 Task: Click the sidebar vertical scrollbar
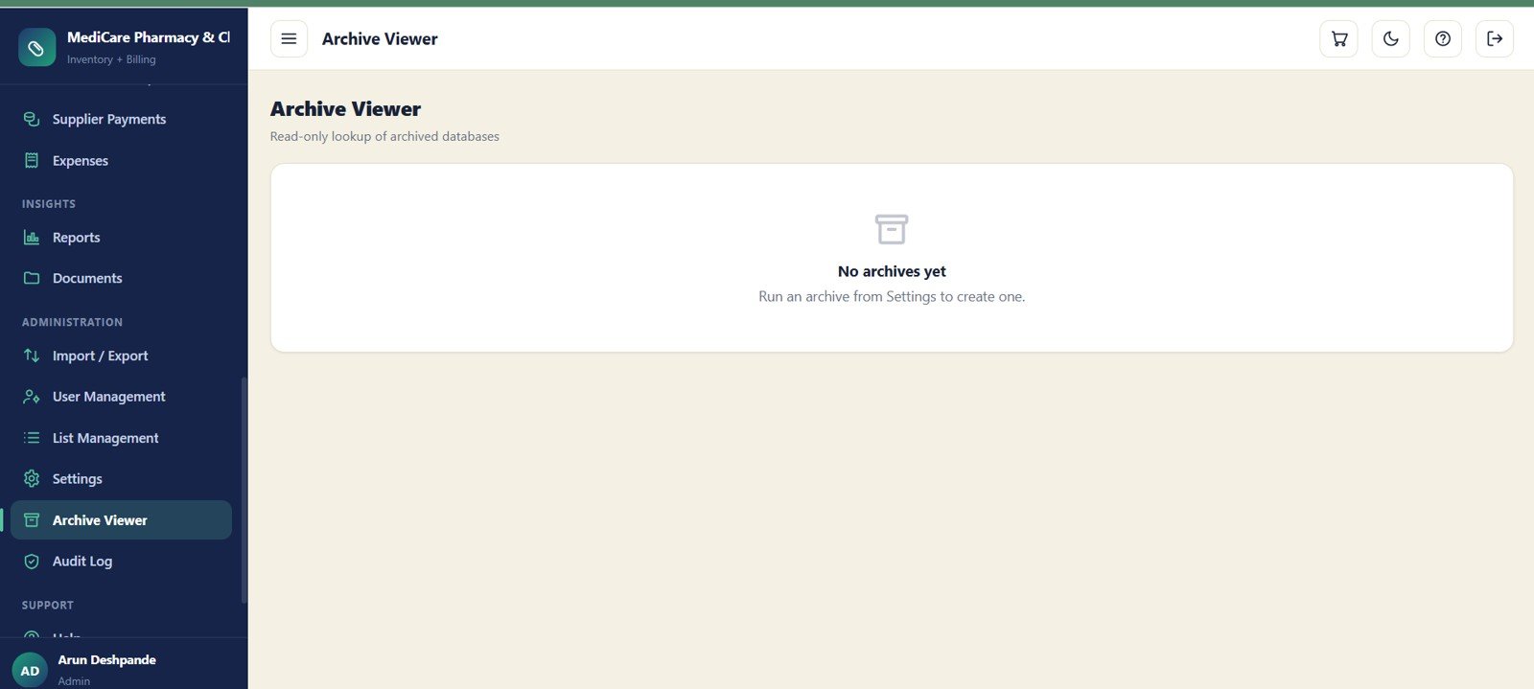click(x=244, y=489)
